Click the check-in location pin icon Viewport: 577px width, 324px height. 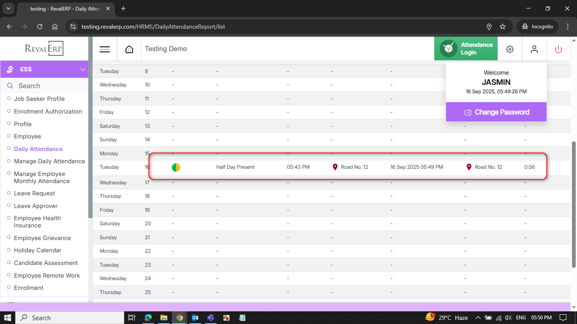coord(335,167)
